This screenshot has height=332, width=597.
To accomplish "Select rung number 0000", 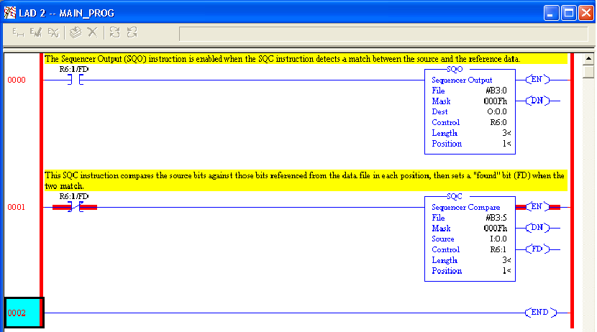I will [17, 80].
